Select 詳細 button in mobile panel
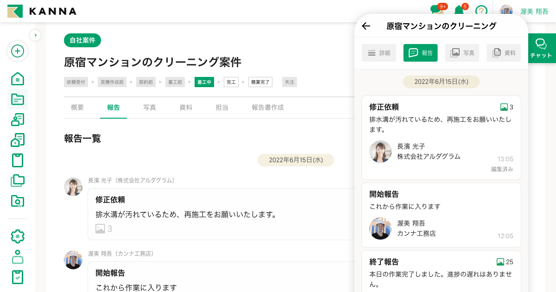Viewport: 556px width, 292px height. [379, 53]
